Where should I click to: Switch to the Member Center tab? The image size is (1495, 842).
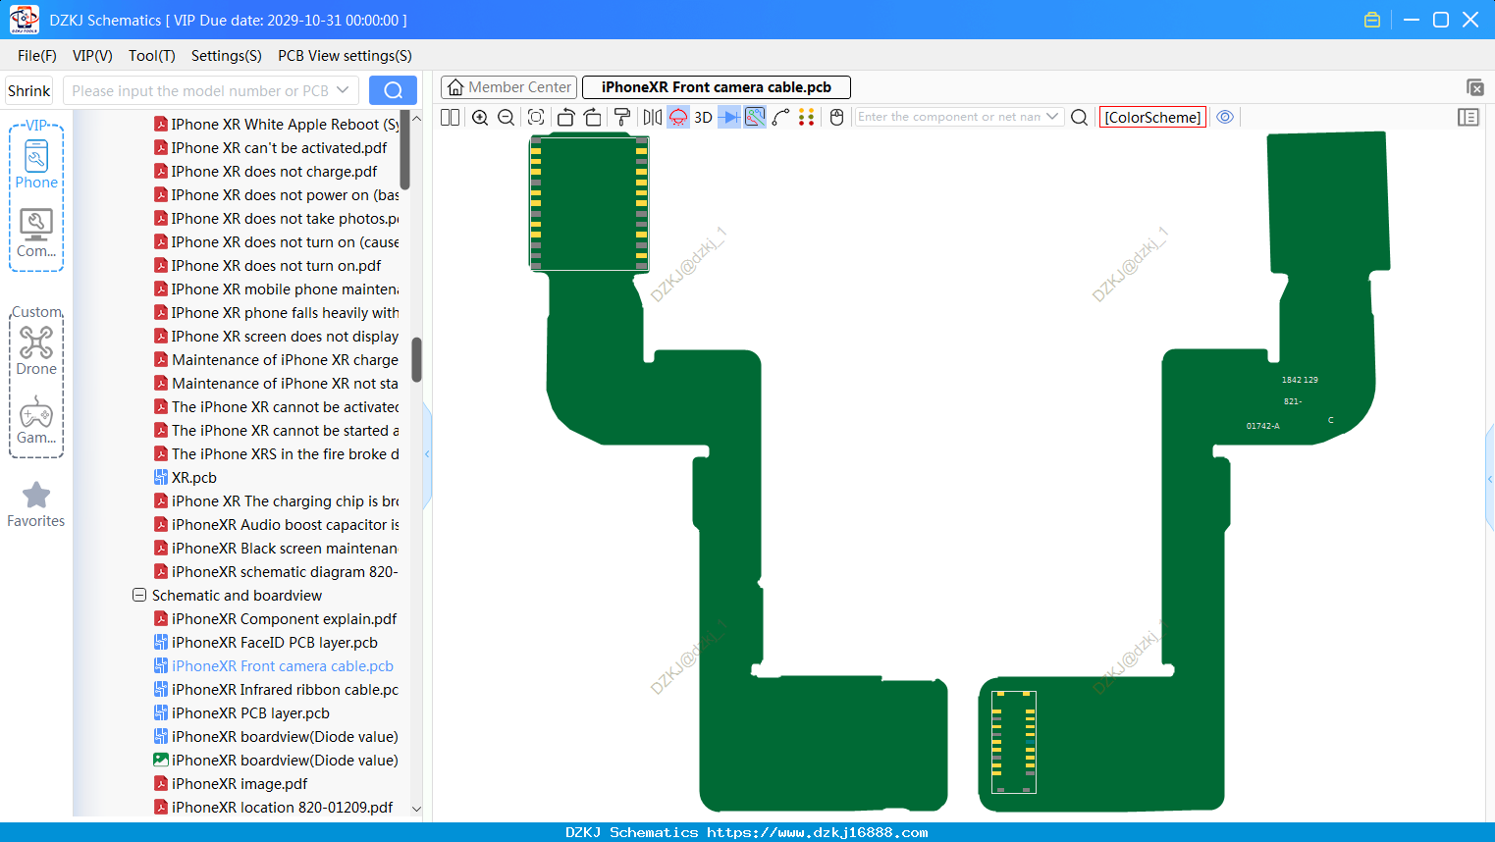pyautogui.click(x=509, y=87)
